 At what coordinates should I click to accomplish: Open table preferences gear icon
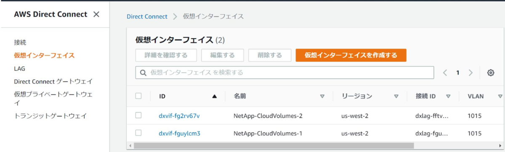(490, 73)
